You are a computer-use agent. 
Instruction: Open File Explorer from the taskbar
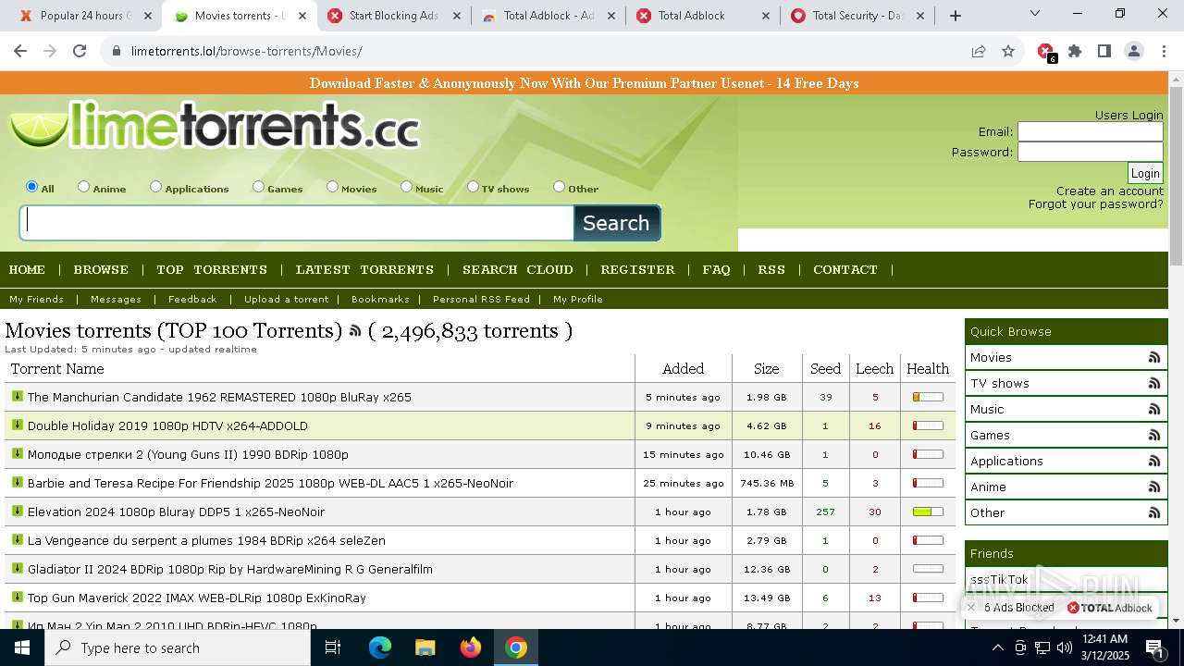pos(425,647)
